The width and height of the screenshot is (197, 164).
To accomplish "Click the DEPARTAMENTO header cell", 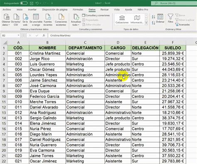I will coord(85,48).
